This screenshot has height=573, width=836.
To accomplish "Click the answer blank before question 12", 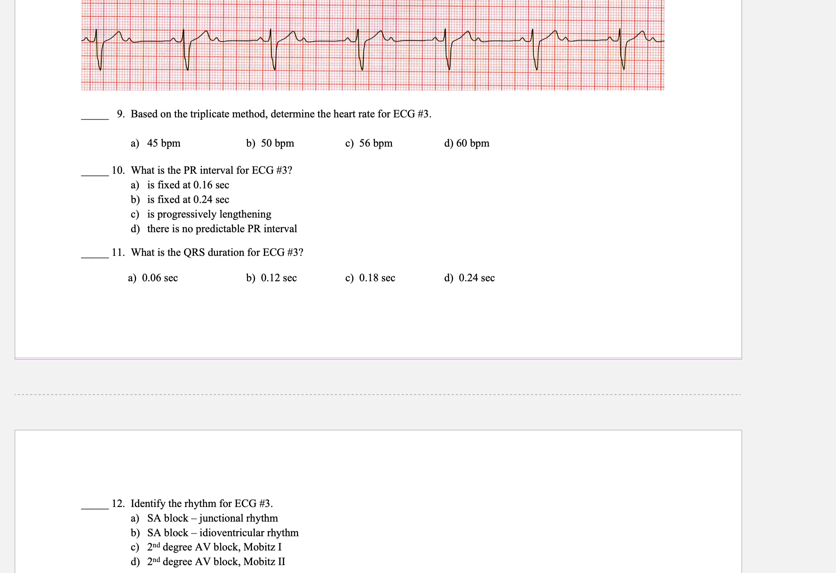I will tap(95, 506).
